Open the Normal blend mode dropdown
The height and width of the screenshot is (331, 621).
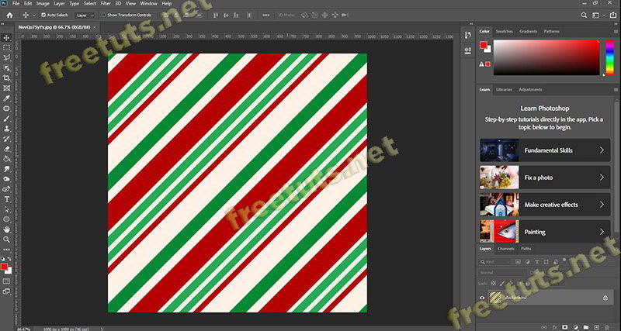tap(503, 272)
